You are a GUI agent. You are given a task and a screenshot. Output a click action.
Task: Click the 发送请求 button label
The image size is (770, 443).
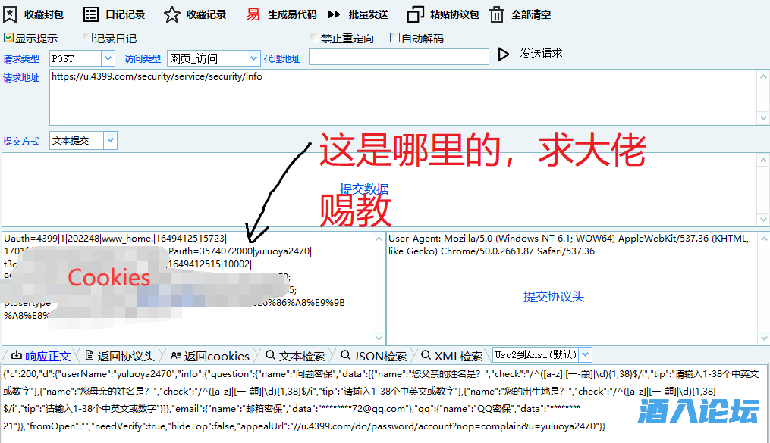pyautogui.click(x=541, y=54)
